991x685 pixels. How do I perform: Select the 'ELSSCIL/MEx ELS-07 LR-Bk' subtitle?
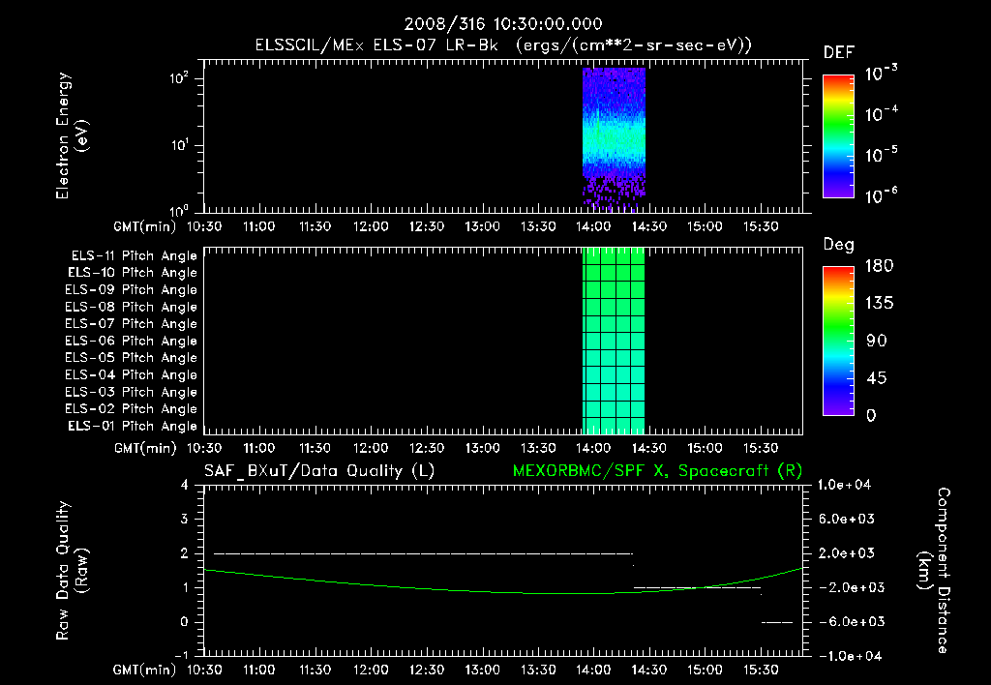(x=376, y=45)
